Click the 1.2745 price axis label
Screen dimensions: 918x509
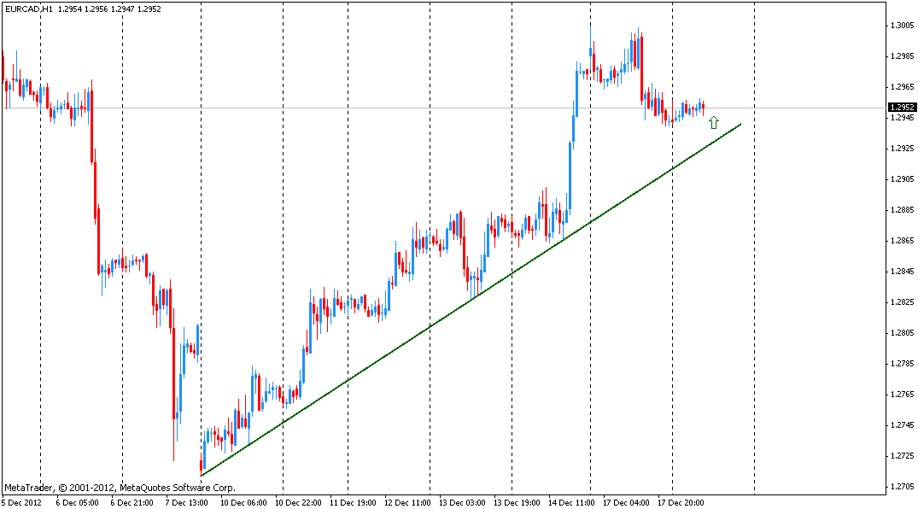tap(902, 425)
